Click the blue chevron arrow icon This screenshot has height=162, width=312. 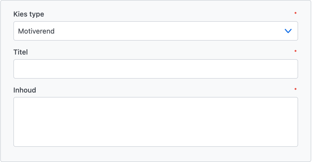point(288,31)
